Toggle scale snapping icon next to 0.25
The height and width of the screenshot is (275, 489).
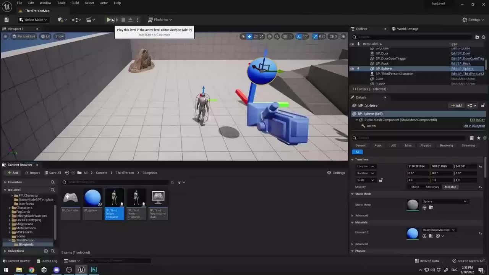coord(315,36)
